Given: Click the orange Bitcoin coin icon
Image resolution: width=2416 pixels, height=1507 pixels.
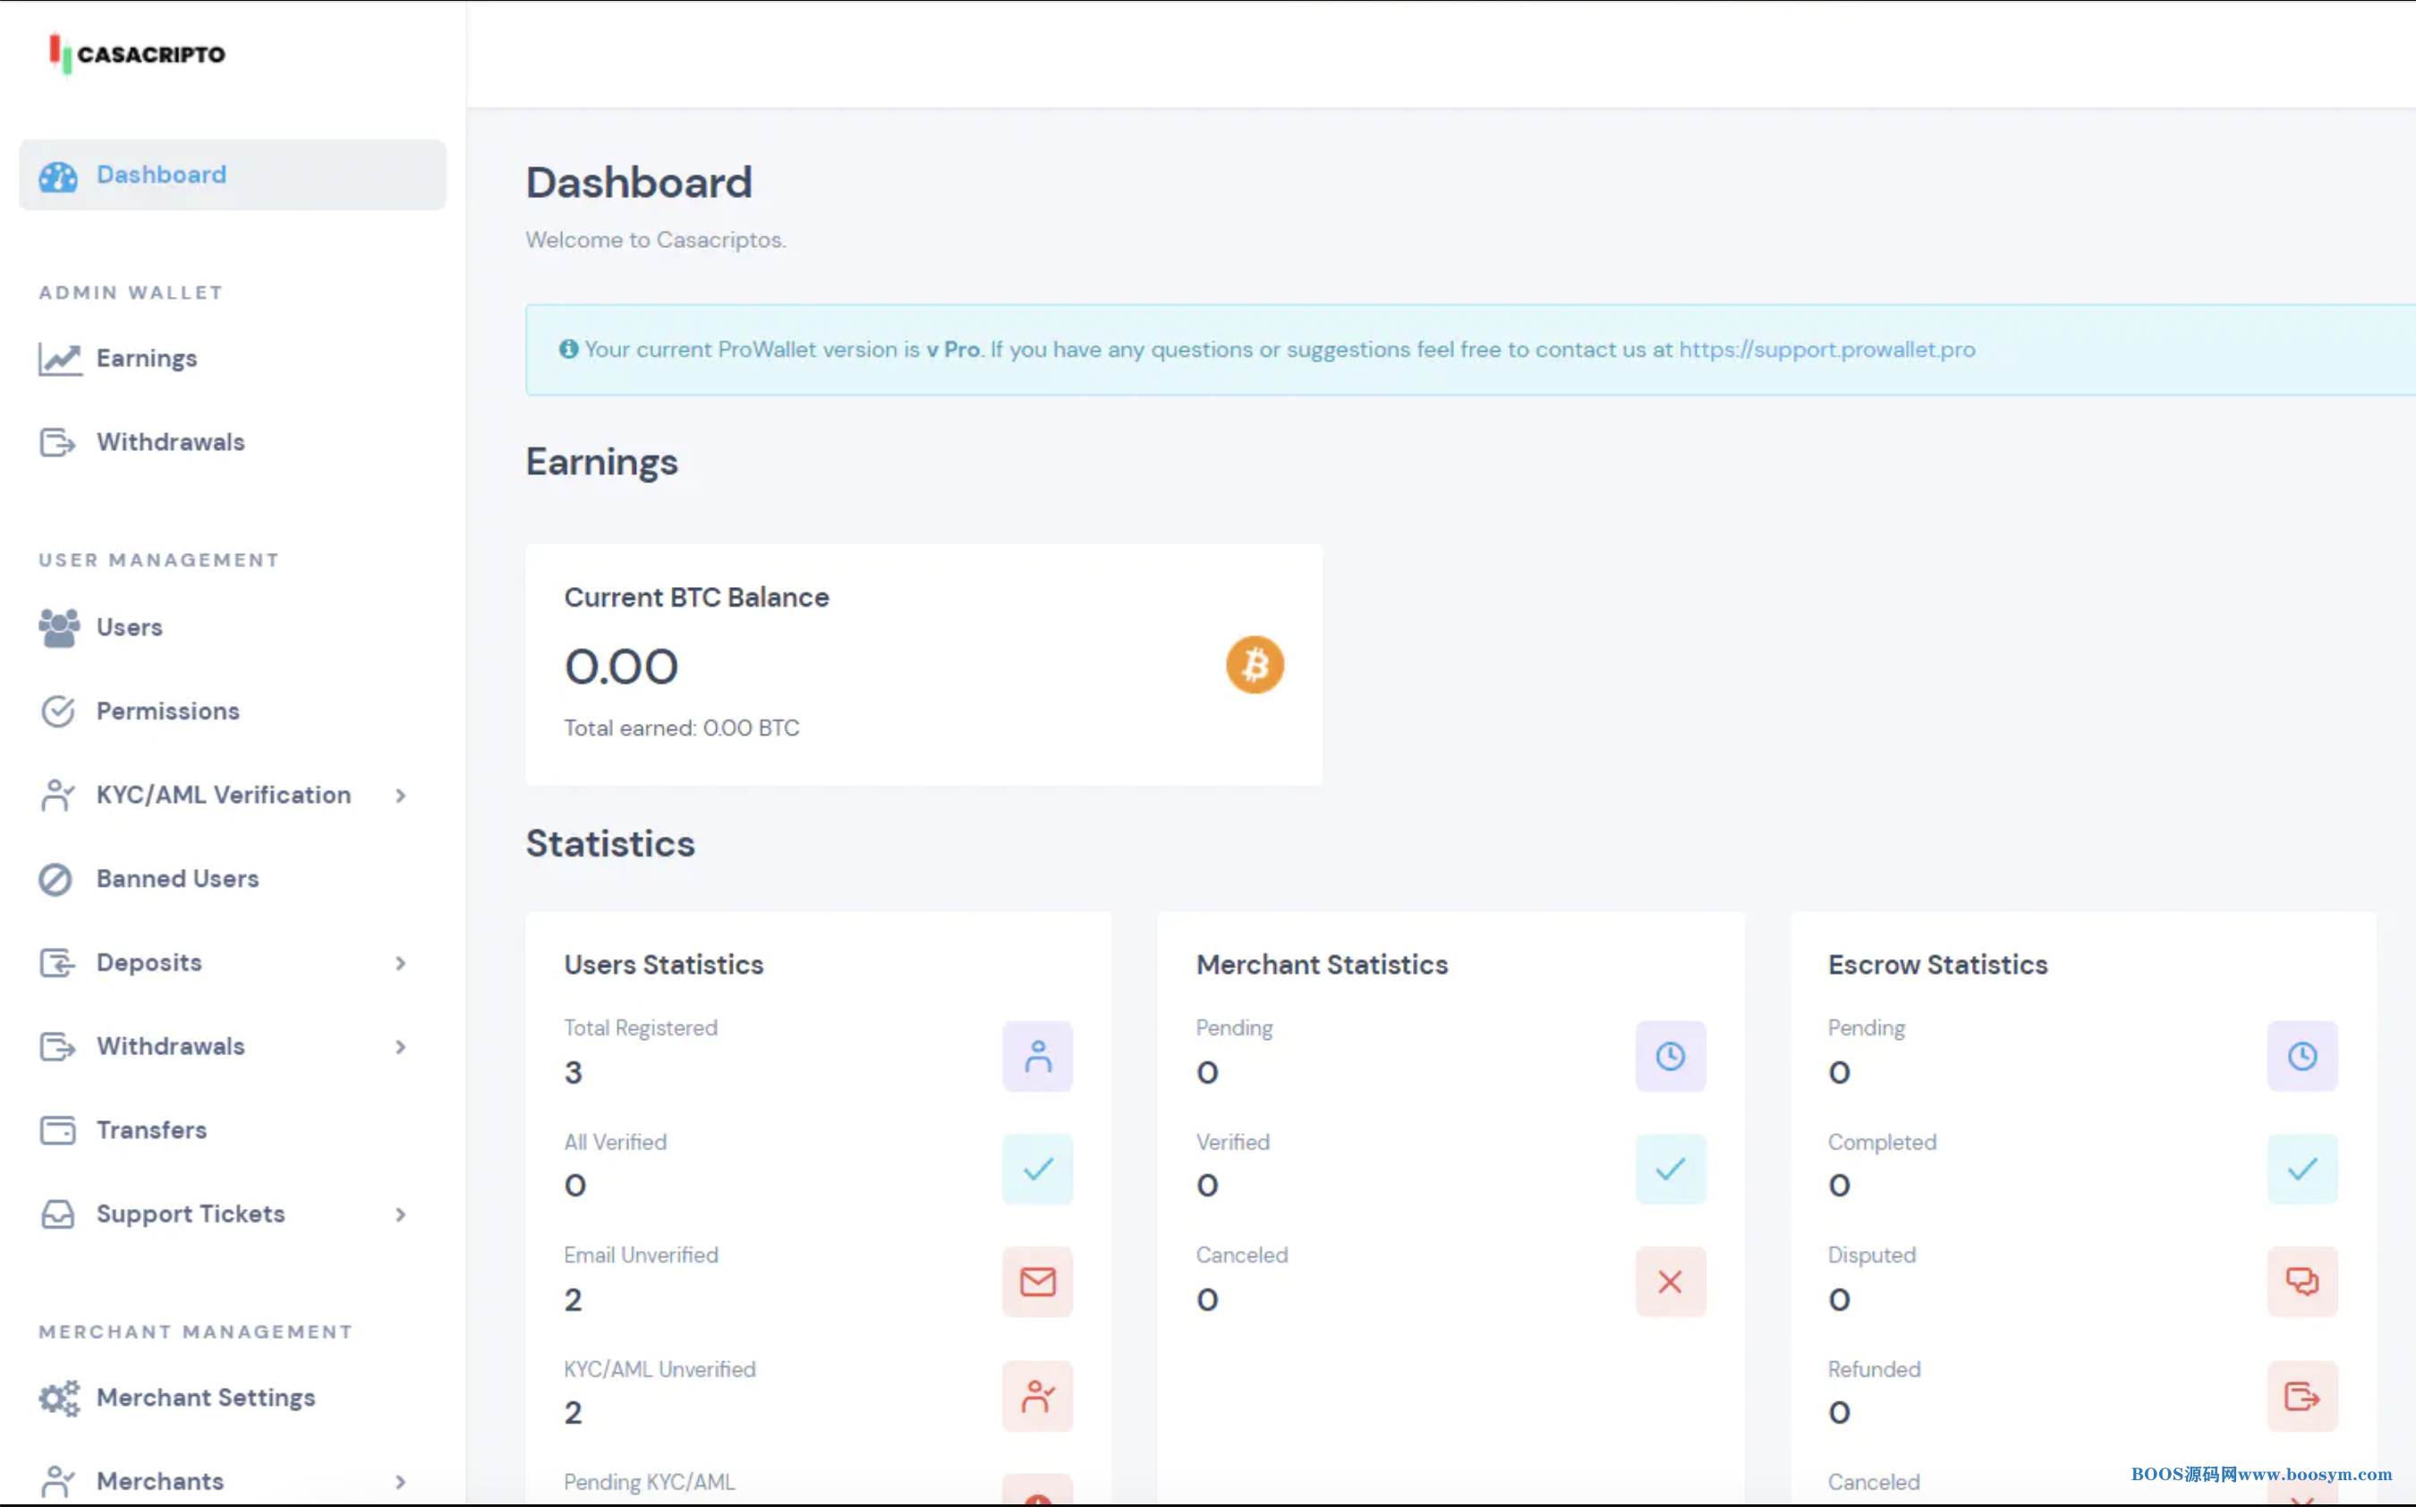Looking at the screenshot, I should click(x=1255, y=665).
